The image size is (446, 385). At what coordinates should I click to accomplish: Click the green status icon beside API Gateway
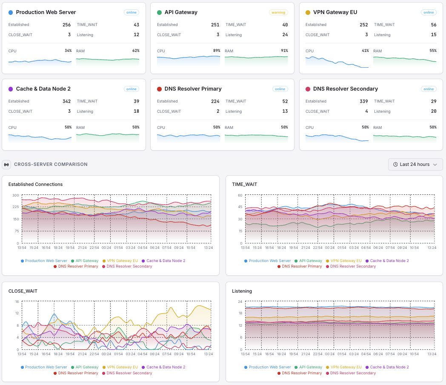click(x=160, y=12)
